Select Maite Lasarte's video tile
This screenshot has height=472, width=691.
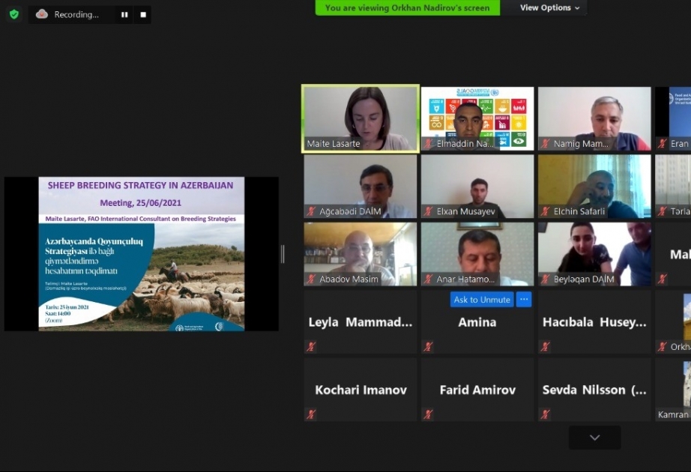click(x=360, y=118)
